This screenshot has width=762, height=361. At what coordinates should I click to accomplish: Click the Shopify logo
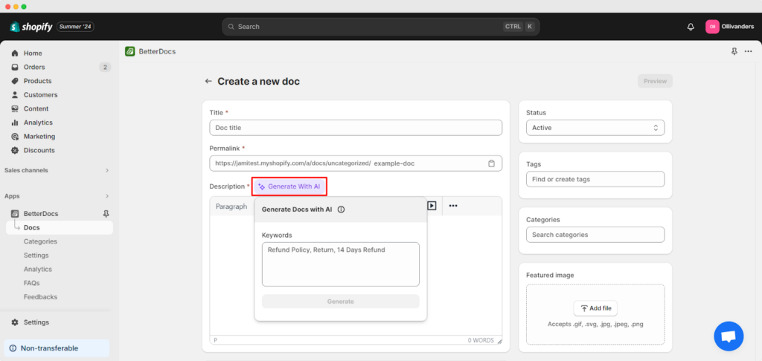click(x=31, y=27)
